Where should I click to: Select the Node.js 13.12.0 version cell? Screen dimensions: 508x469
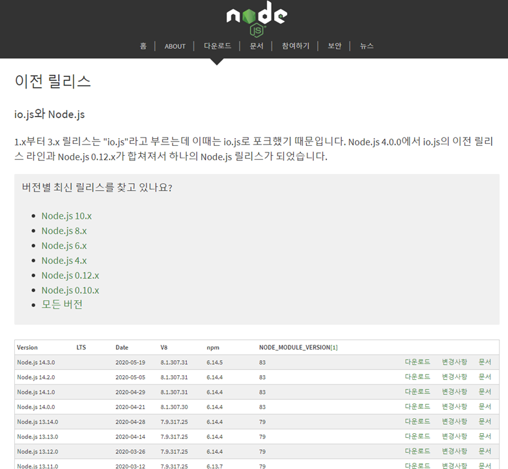click(x=38, y=452)
